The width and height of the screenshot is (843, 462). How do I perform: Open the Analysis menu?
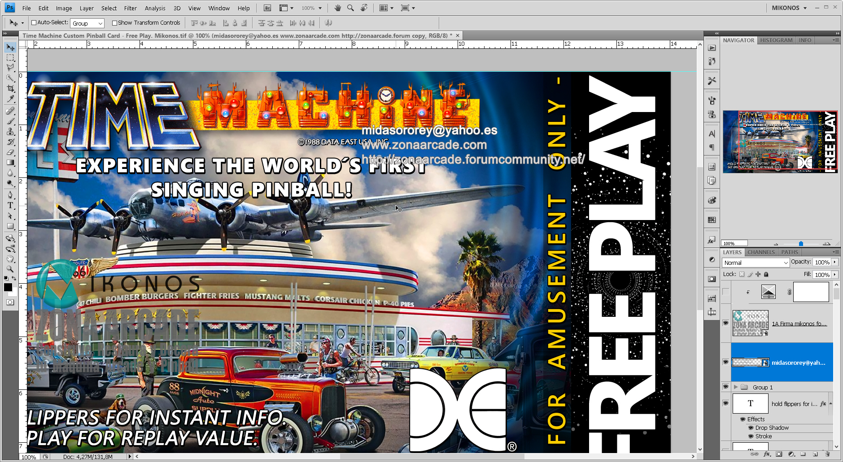(x=155, y=8)
